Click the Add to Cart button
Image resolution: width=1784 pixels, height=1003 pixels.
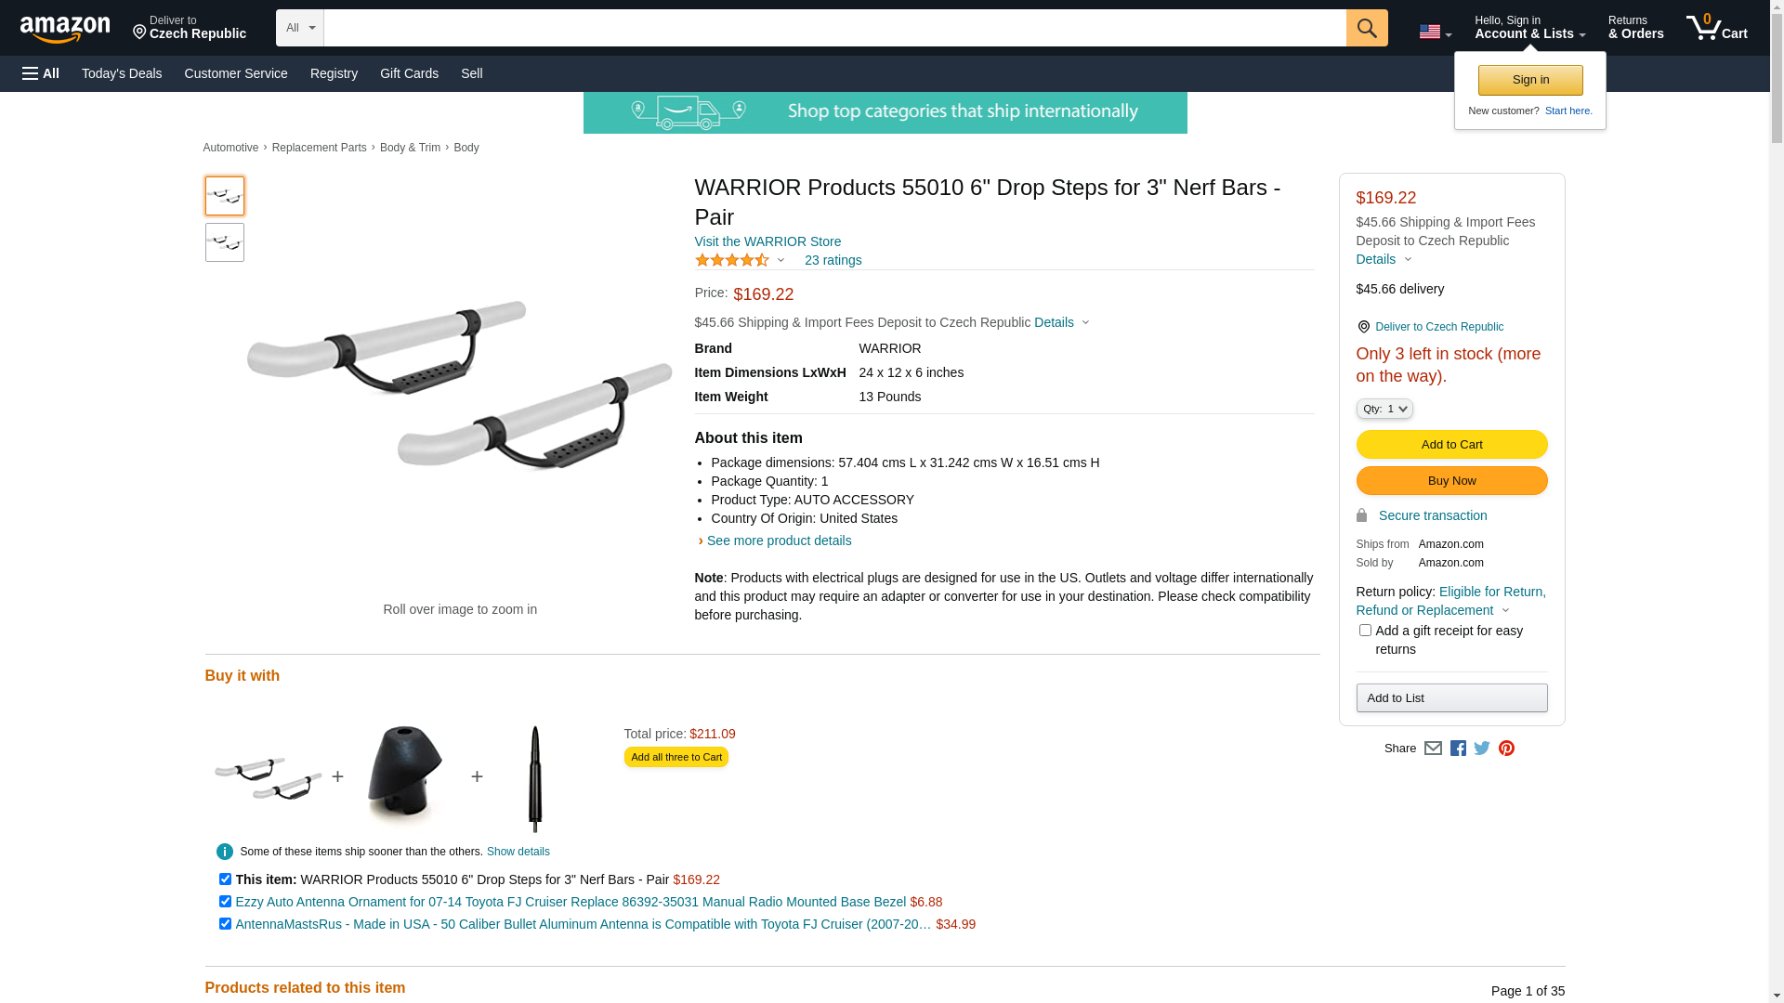(x=1451, y=445)
